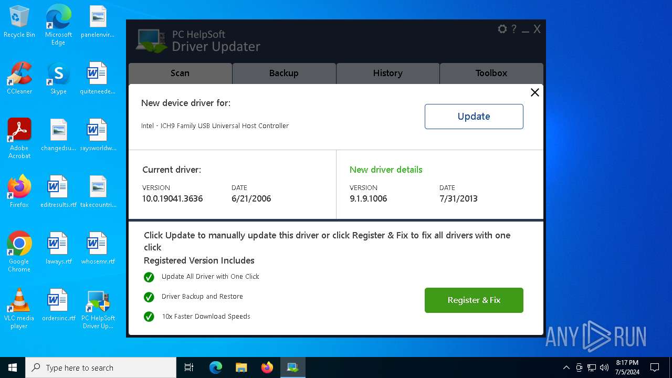Open Skype desktop shortcut

(58, 79)
